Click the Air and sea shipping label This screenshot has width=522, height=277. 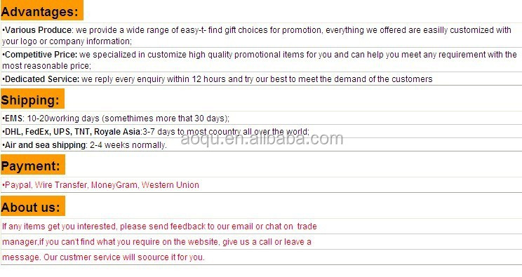46,145
